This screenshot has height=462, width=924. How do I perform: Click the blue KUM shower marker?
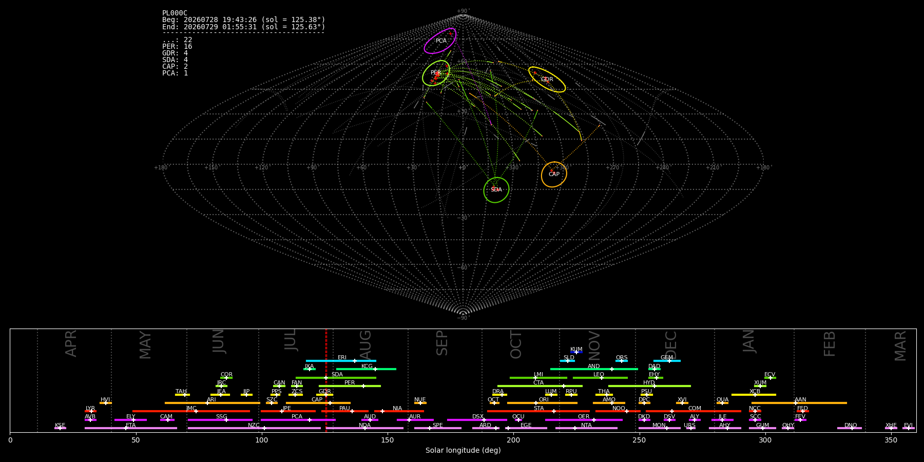tap(576, 352)
